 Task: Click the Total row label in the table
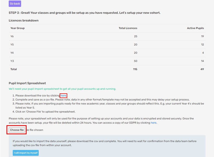coord(14,69)
